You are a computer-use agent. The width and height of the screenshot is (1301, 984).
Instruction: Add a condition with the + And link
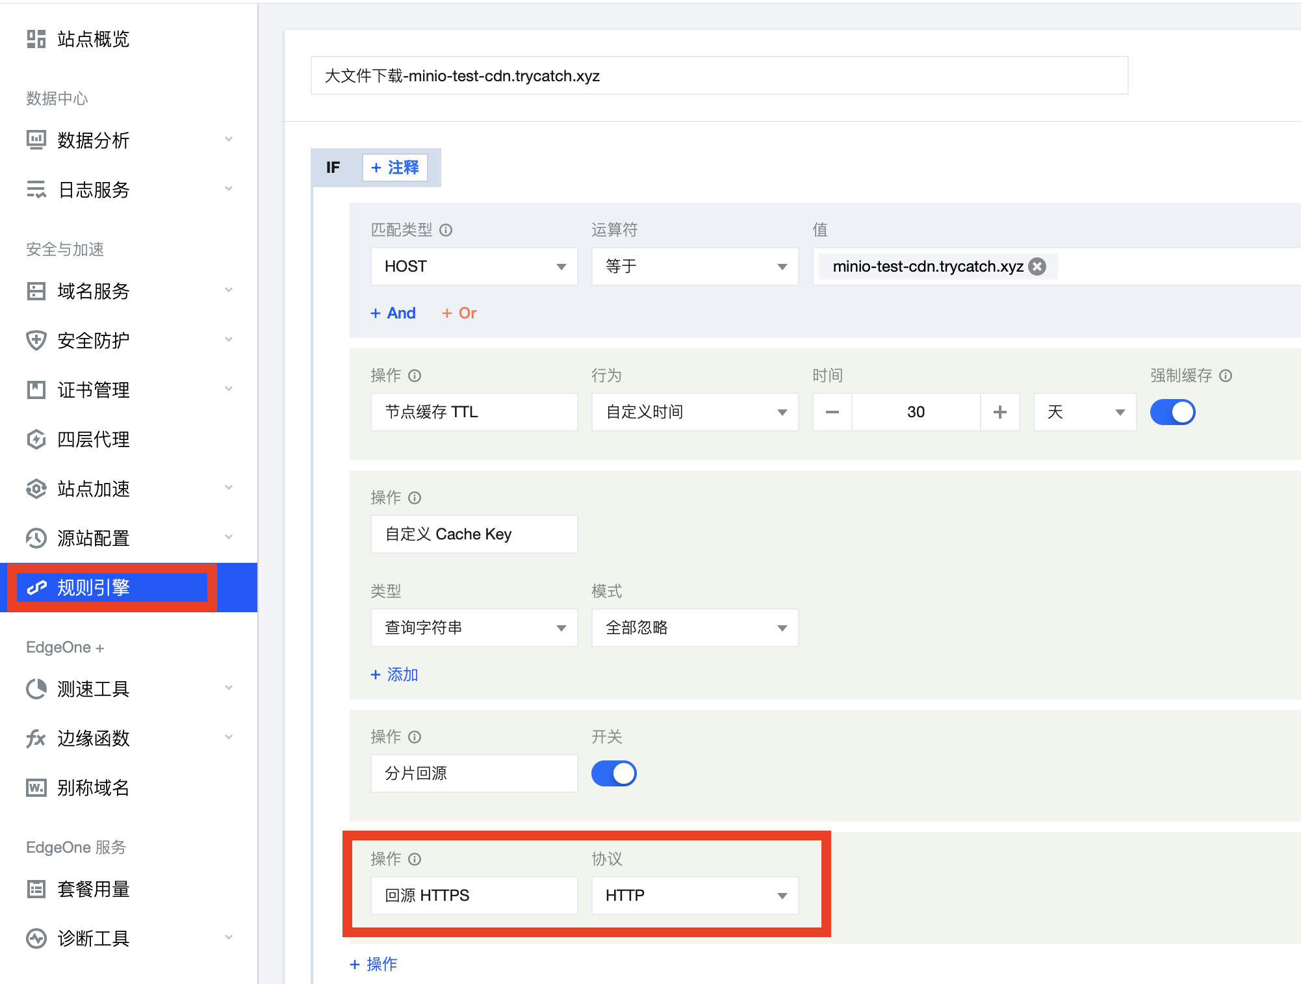[x=393, y=313]
